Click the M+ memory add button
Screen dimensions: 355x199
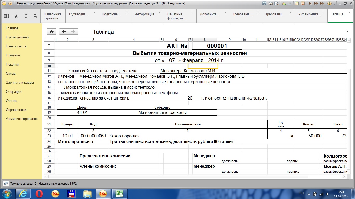tap(316, 4)
